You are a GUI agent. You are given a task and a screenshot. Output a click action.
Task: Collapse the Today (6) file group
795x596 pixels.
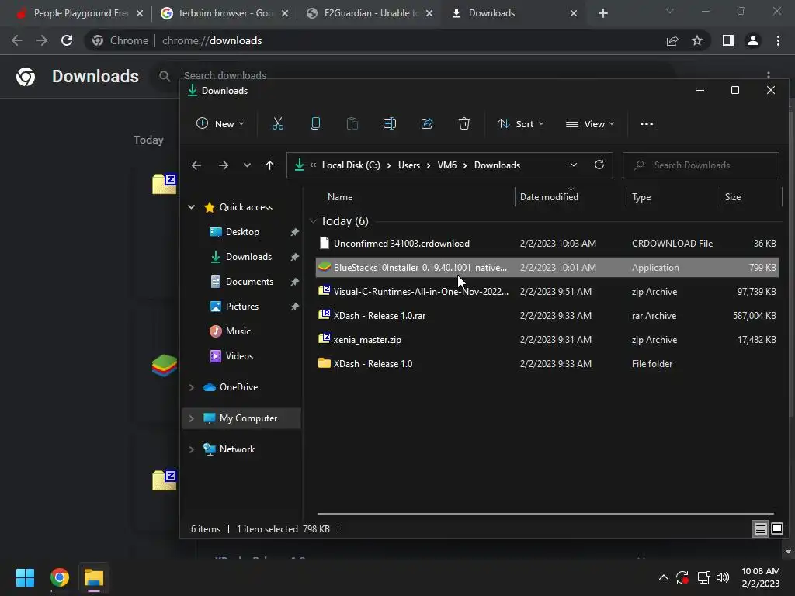314,221
